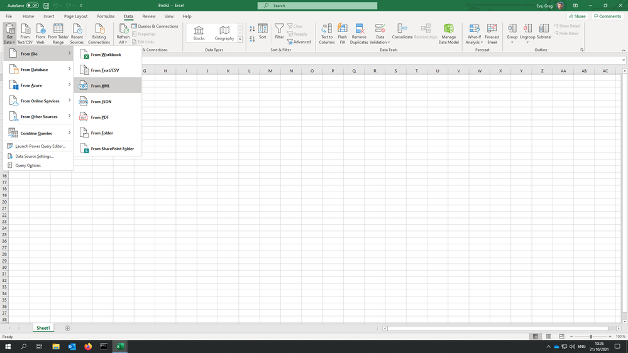Screen dimensions: 628x353
Task: Open From Other Sources submenu
Action: click(38, 116)
